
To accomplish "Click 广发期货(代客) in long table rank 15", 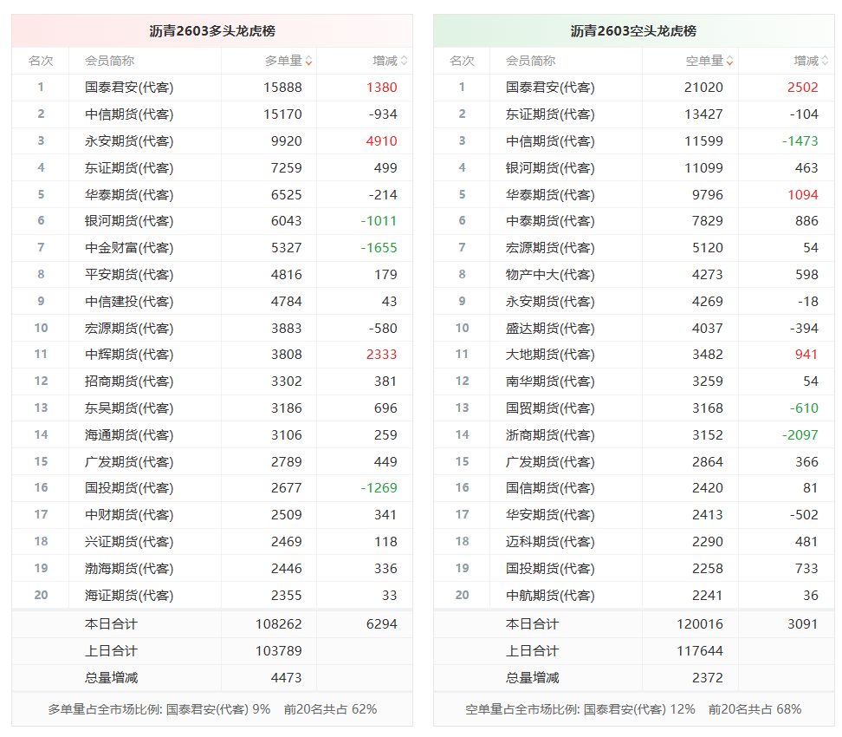I will [129, 462].
